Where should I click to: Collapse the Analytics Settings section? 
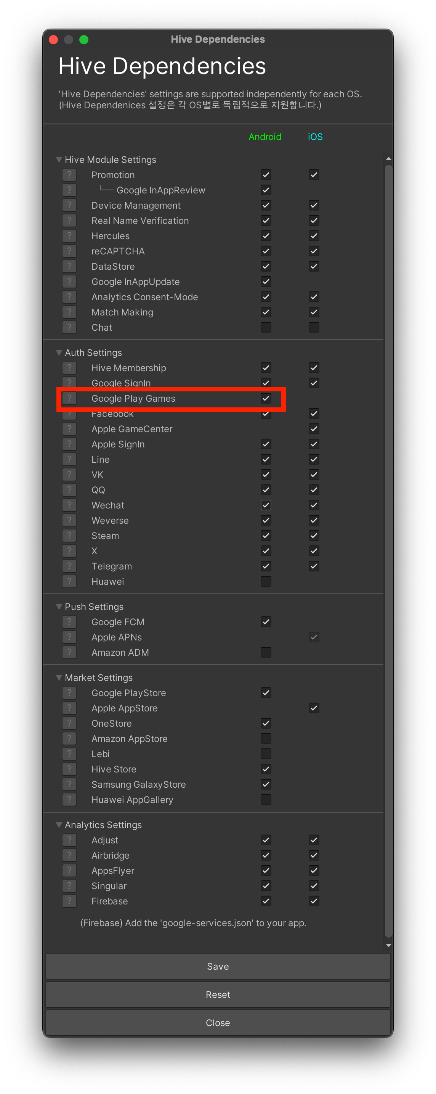59,825
